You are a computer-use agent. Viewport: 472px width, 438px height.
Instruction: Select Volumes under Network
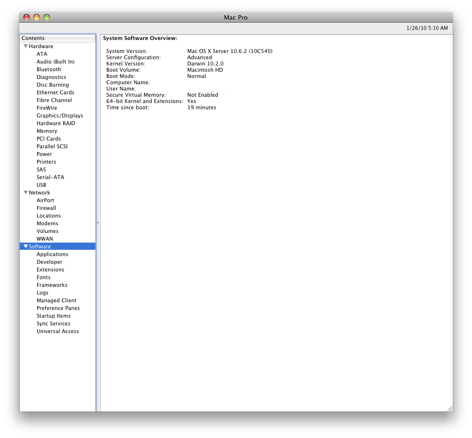[47, 231]
